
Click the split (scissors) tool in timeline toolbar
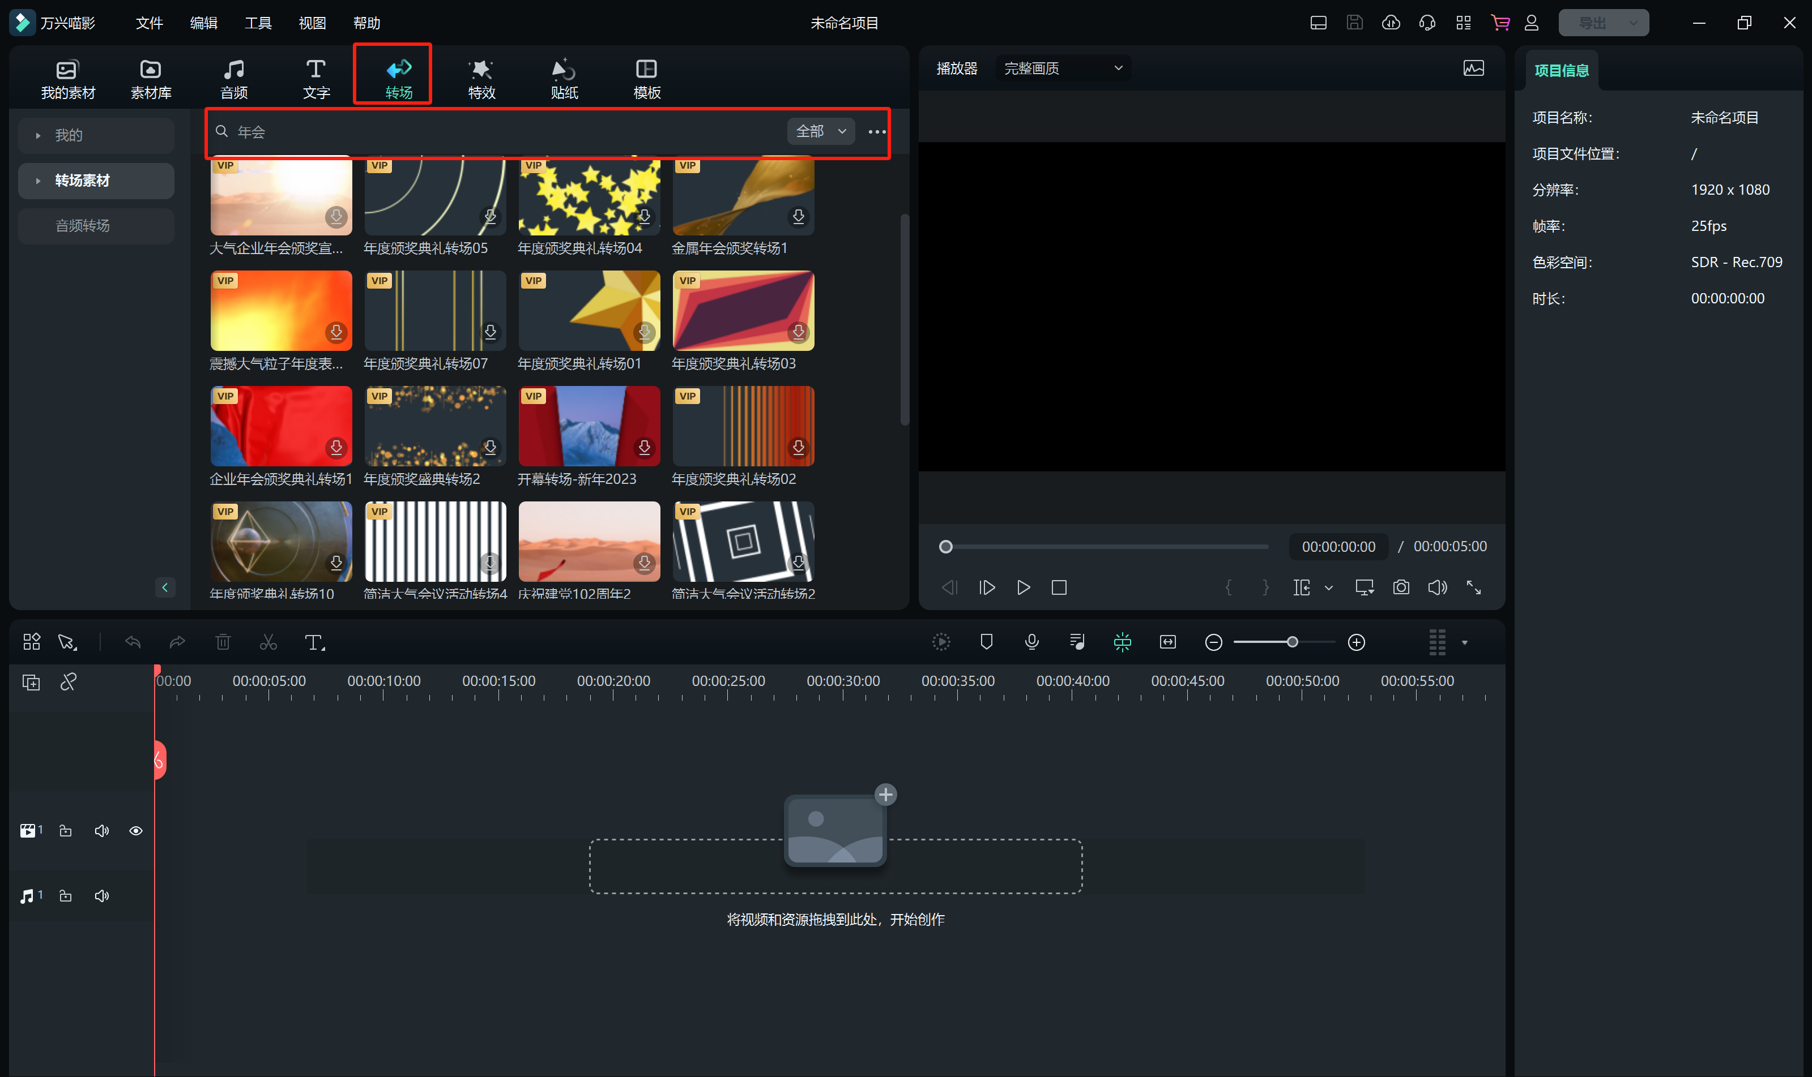click(x=268, y=642)
